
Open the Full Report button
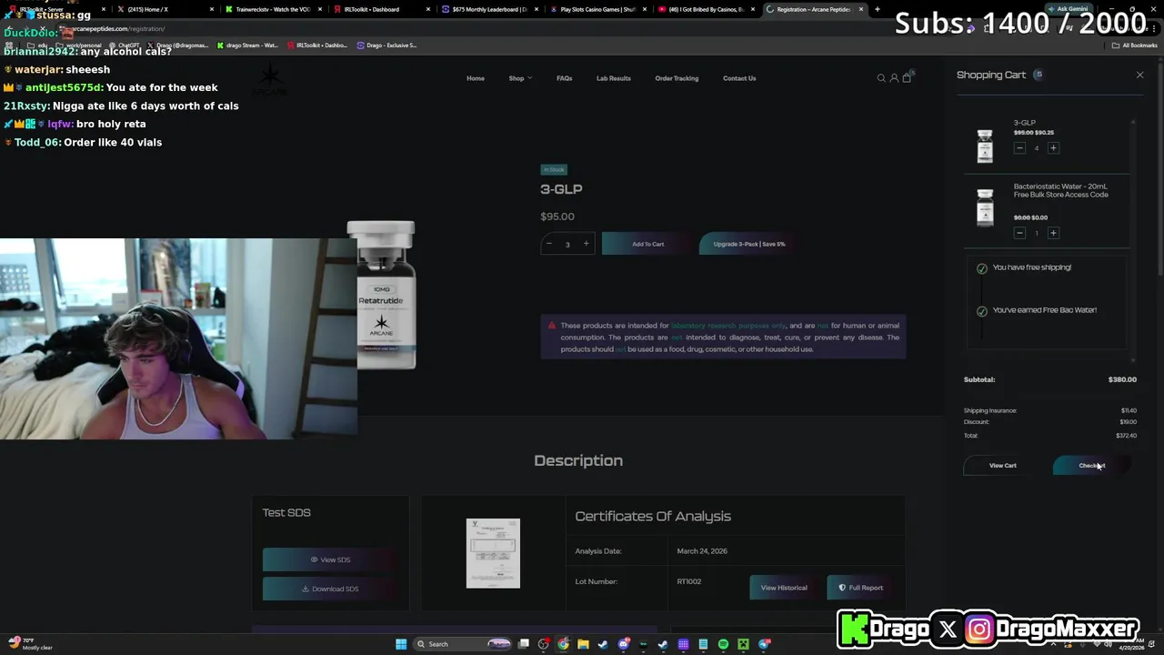point(860,588)
